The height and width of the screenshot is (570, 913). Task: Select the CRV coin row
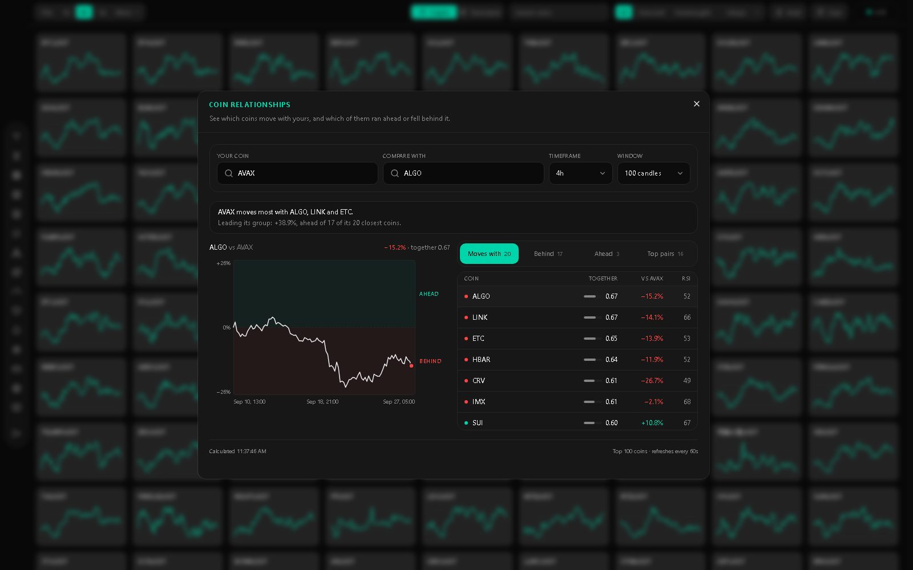pos(577,381)
